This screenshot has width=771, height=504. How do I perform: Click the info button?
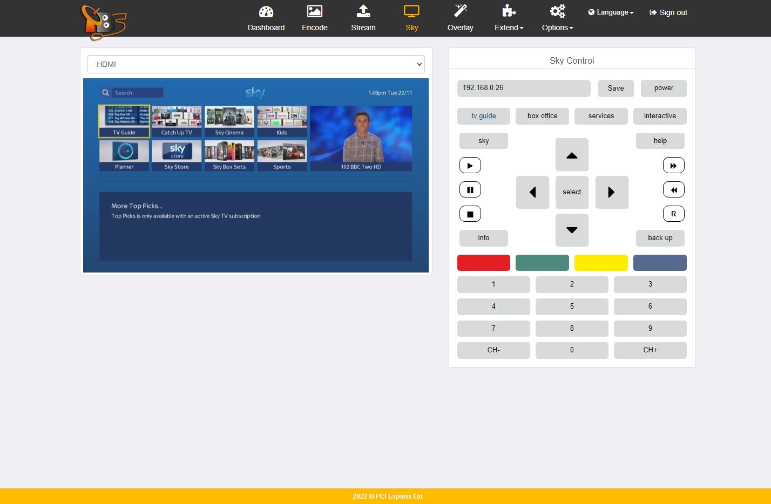(484, 238)
